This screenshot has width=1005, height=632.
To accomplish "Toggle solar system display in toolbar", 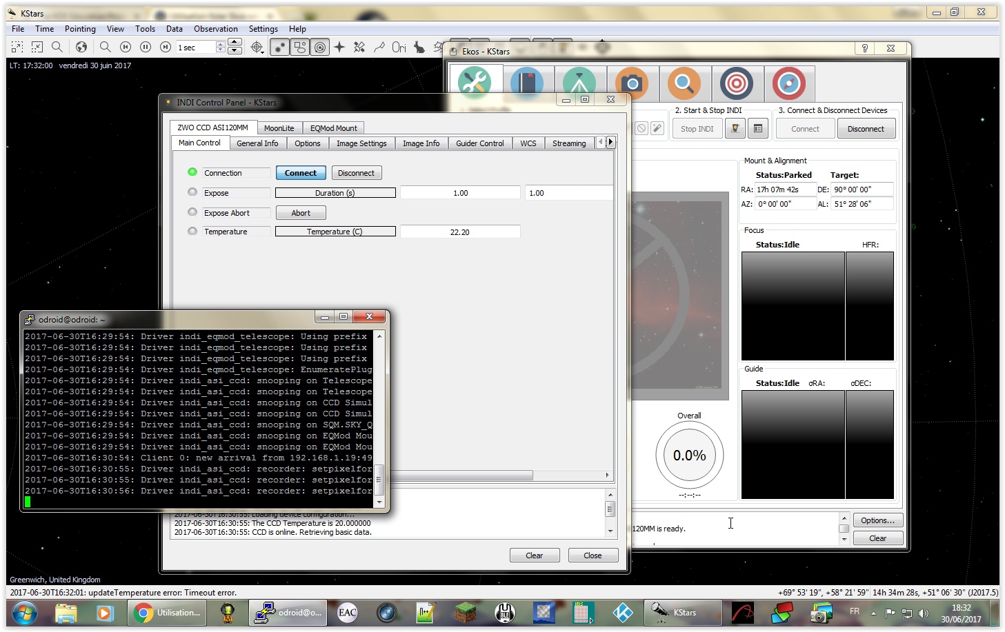I will [320, 47].
